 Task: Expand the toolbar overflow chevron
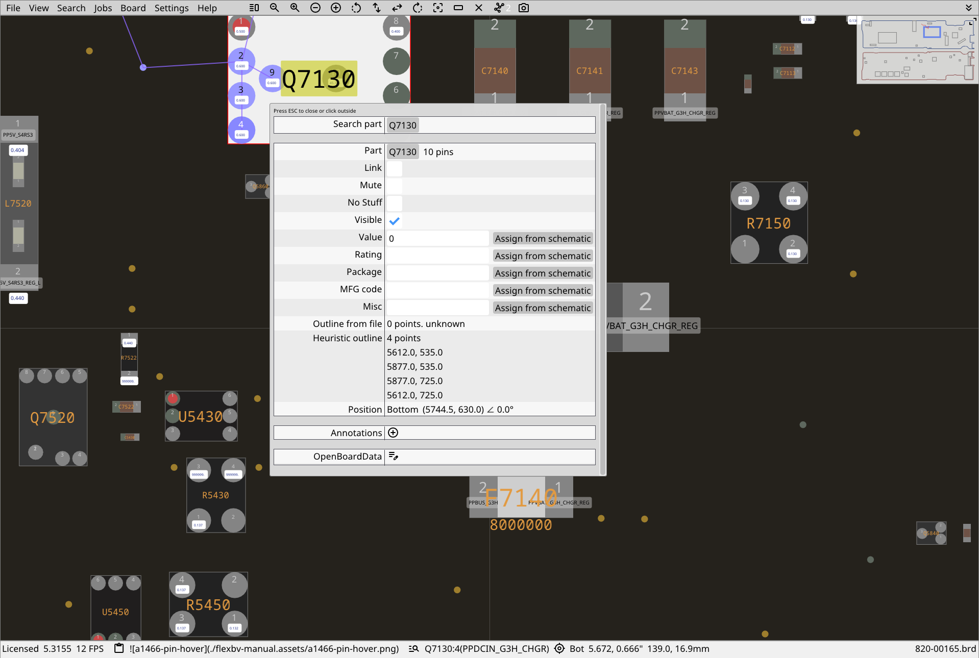969,8
